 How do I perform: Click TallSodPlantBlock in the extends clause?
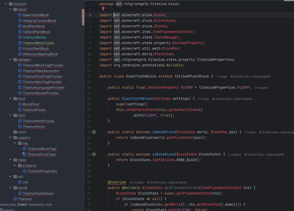(x=192, y=77)
